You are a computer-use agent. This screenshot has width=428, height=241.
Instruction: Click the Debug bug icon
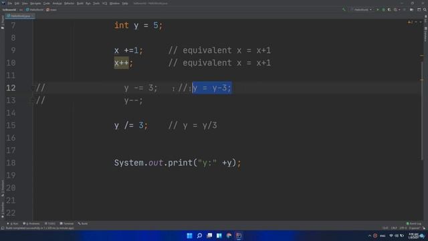tap(383, 9)
